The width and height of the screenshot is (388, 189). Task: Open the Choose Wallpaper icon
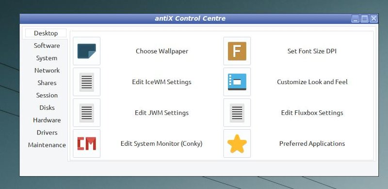[x=87, y=51]
